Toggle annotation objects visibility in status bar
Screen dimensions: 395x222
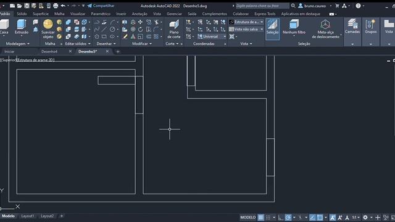(x=333, y=218)
